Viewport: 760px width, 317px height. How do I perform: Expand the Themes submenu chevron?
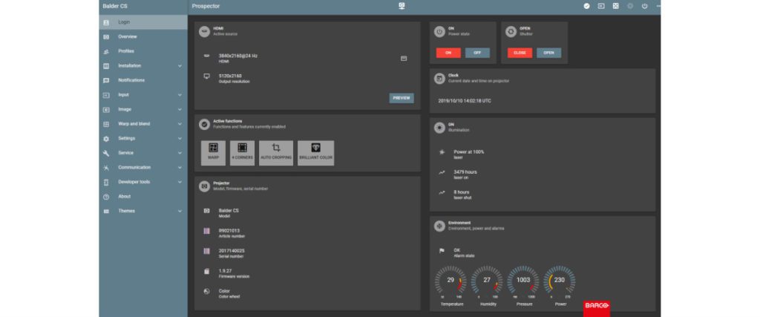[180, 212]
